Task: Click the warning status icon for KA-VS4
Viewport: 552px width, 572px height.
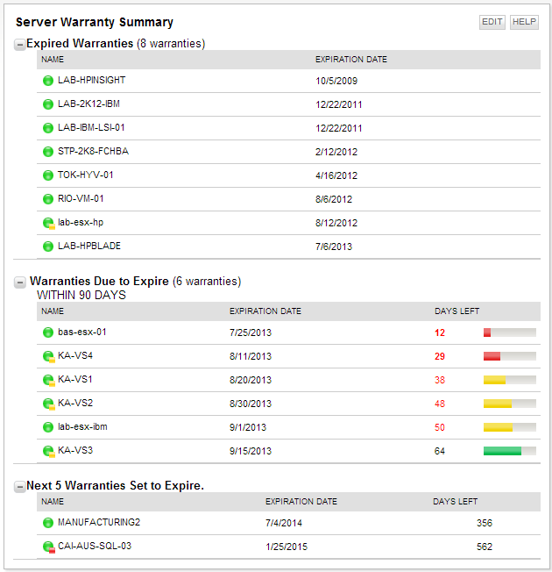Action: (48, 356)
